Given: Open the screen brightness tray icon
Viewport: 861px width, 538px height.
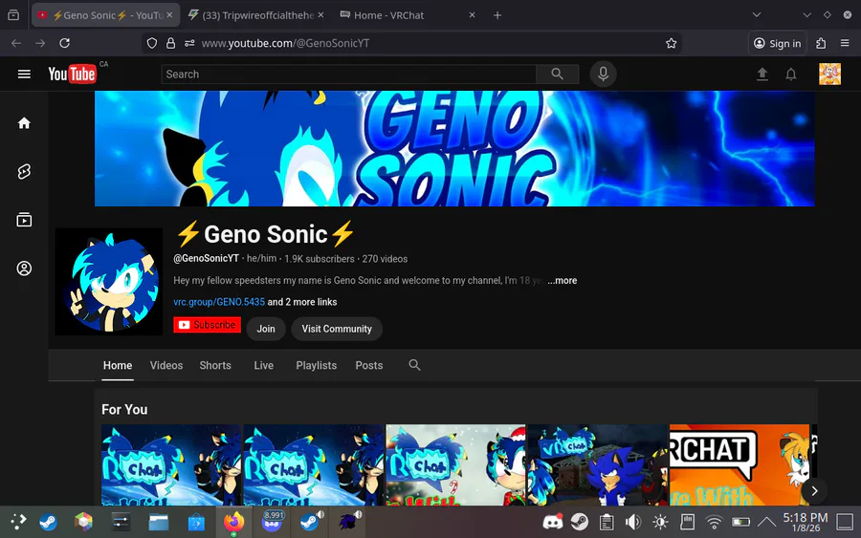Looking at the screenshot, I should pos(660,522).
